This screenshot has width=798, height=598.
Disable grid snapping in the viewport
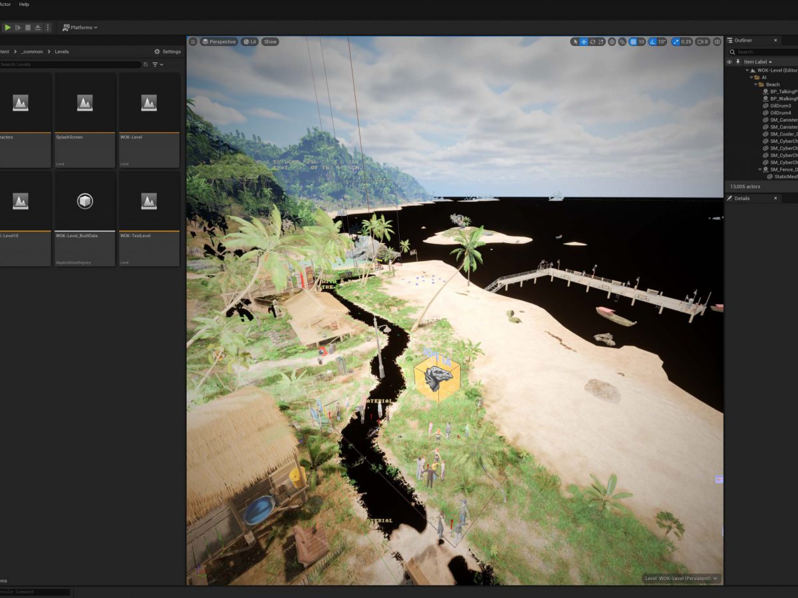(x=632, y=41)
